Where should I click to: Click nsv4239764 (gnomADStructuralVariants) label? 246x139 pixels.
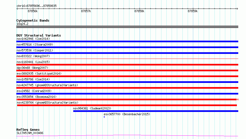click(x=48, y=103)
